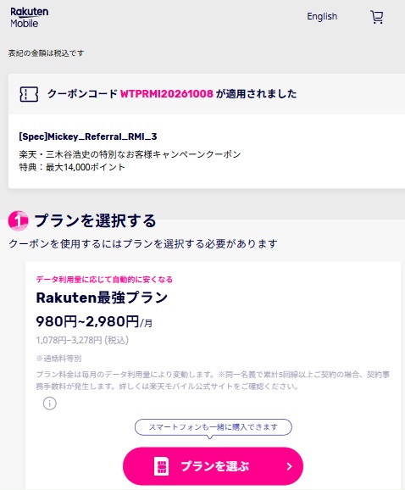Viewport: 405px width, 490px height.
Task: Select coupon code WTPRMI20261008 text
Action: click(x=166, y=94)
